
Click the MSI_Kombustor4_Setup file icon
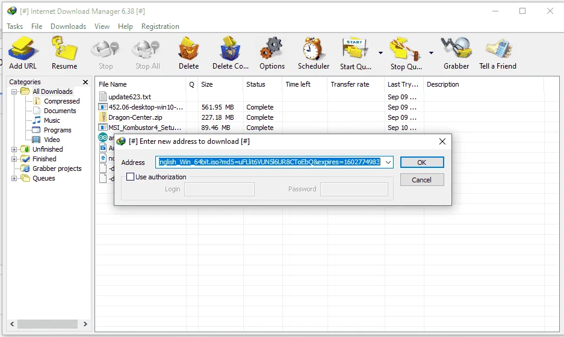coord(103,128)
